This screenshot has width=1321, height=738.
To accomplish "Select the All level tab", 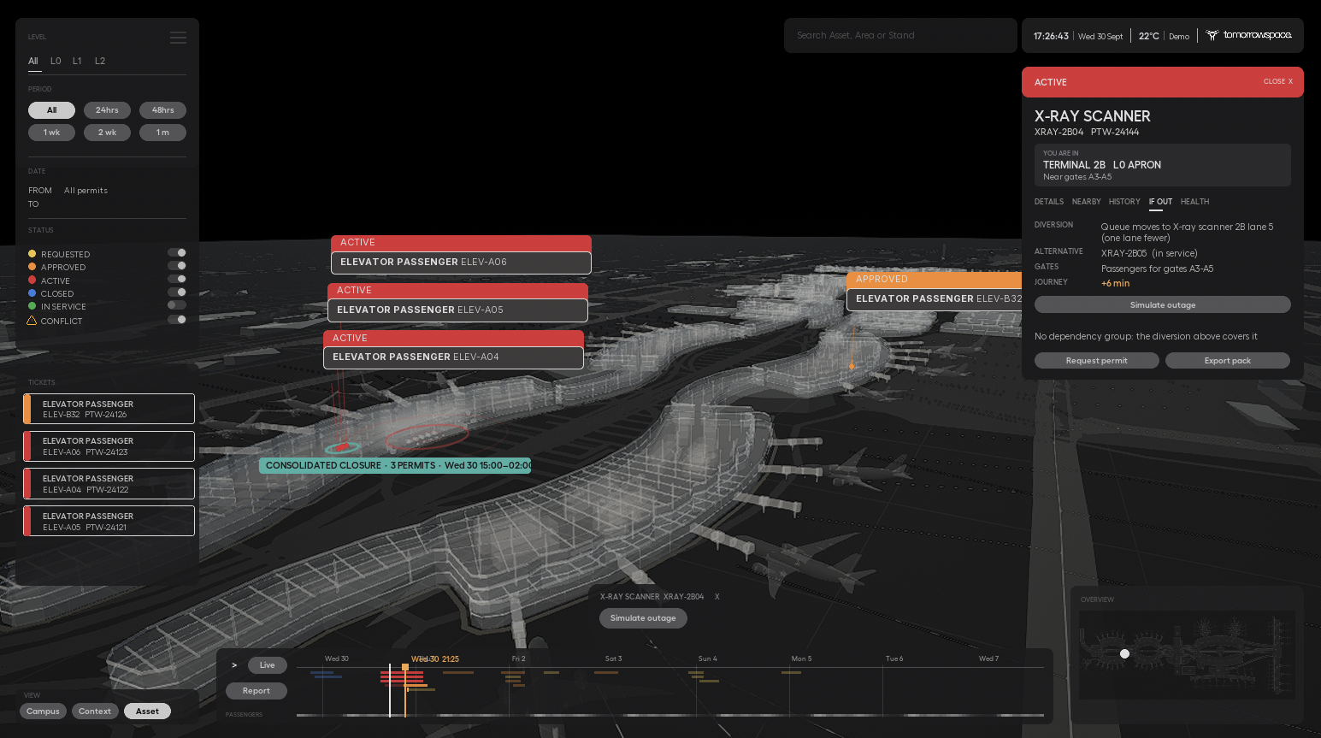I will tap(33, 62).
